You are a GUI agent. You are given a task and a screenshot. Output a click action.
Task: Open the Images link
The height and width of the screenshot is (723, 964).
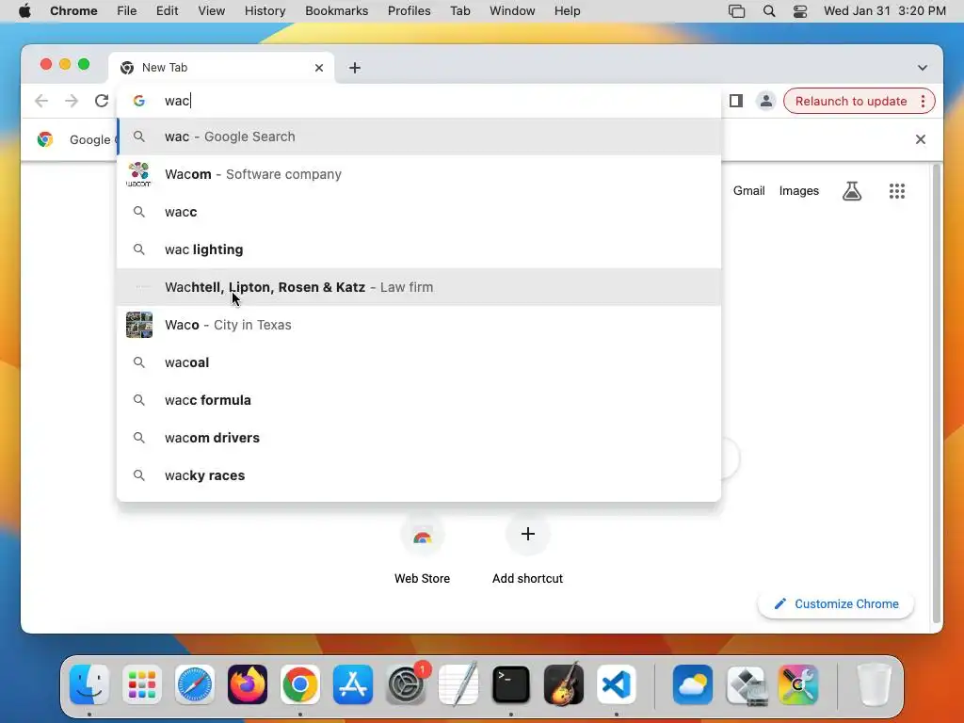click(x=798, y=191)
